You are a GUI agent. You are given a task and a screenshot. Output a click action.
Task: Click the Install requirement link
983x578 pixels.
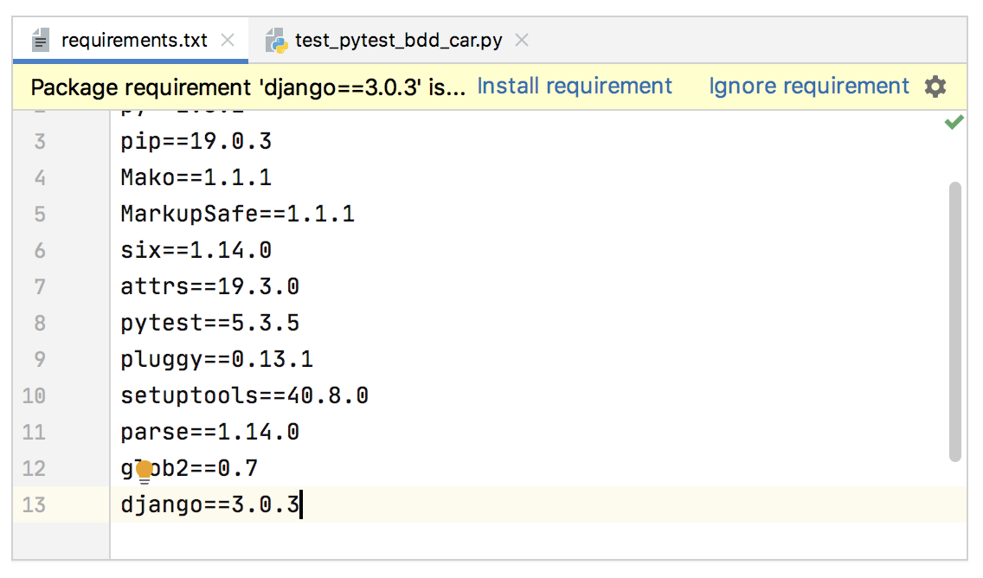point(575,86)
